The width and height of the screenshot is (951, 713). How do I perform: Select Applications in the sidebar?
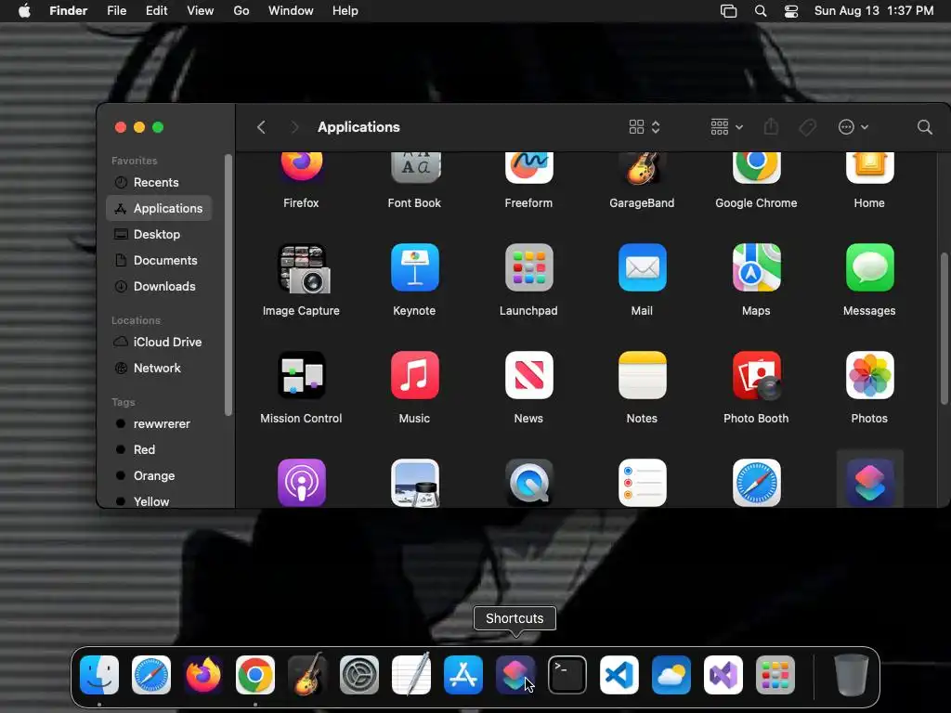pyautogui.click(x=159, y=208)
